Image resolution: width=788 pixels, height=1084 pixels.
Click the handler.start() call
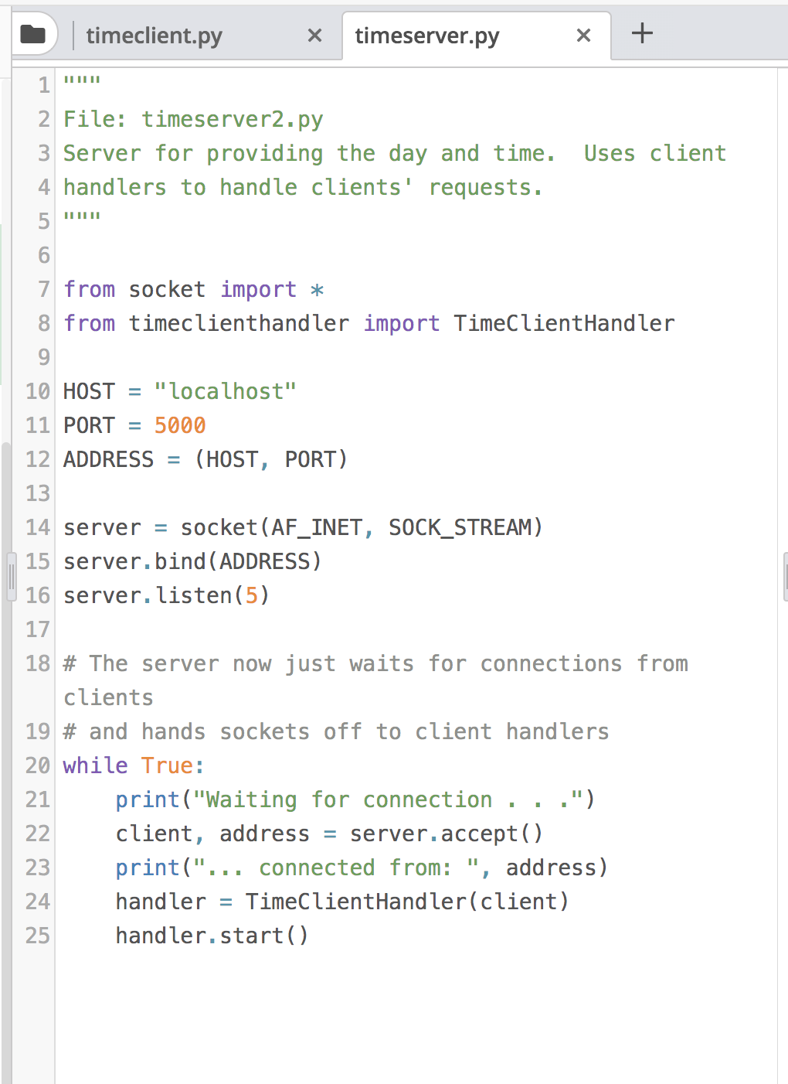(212, 936)
